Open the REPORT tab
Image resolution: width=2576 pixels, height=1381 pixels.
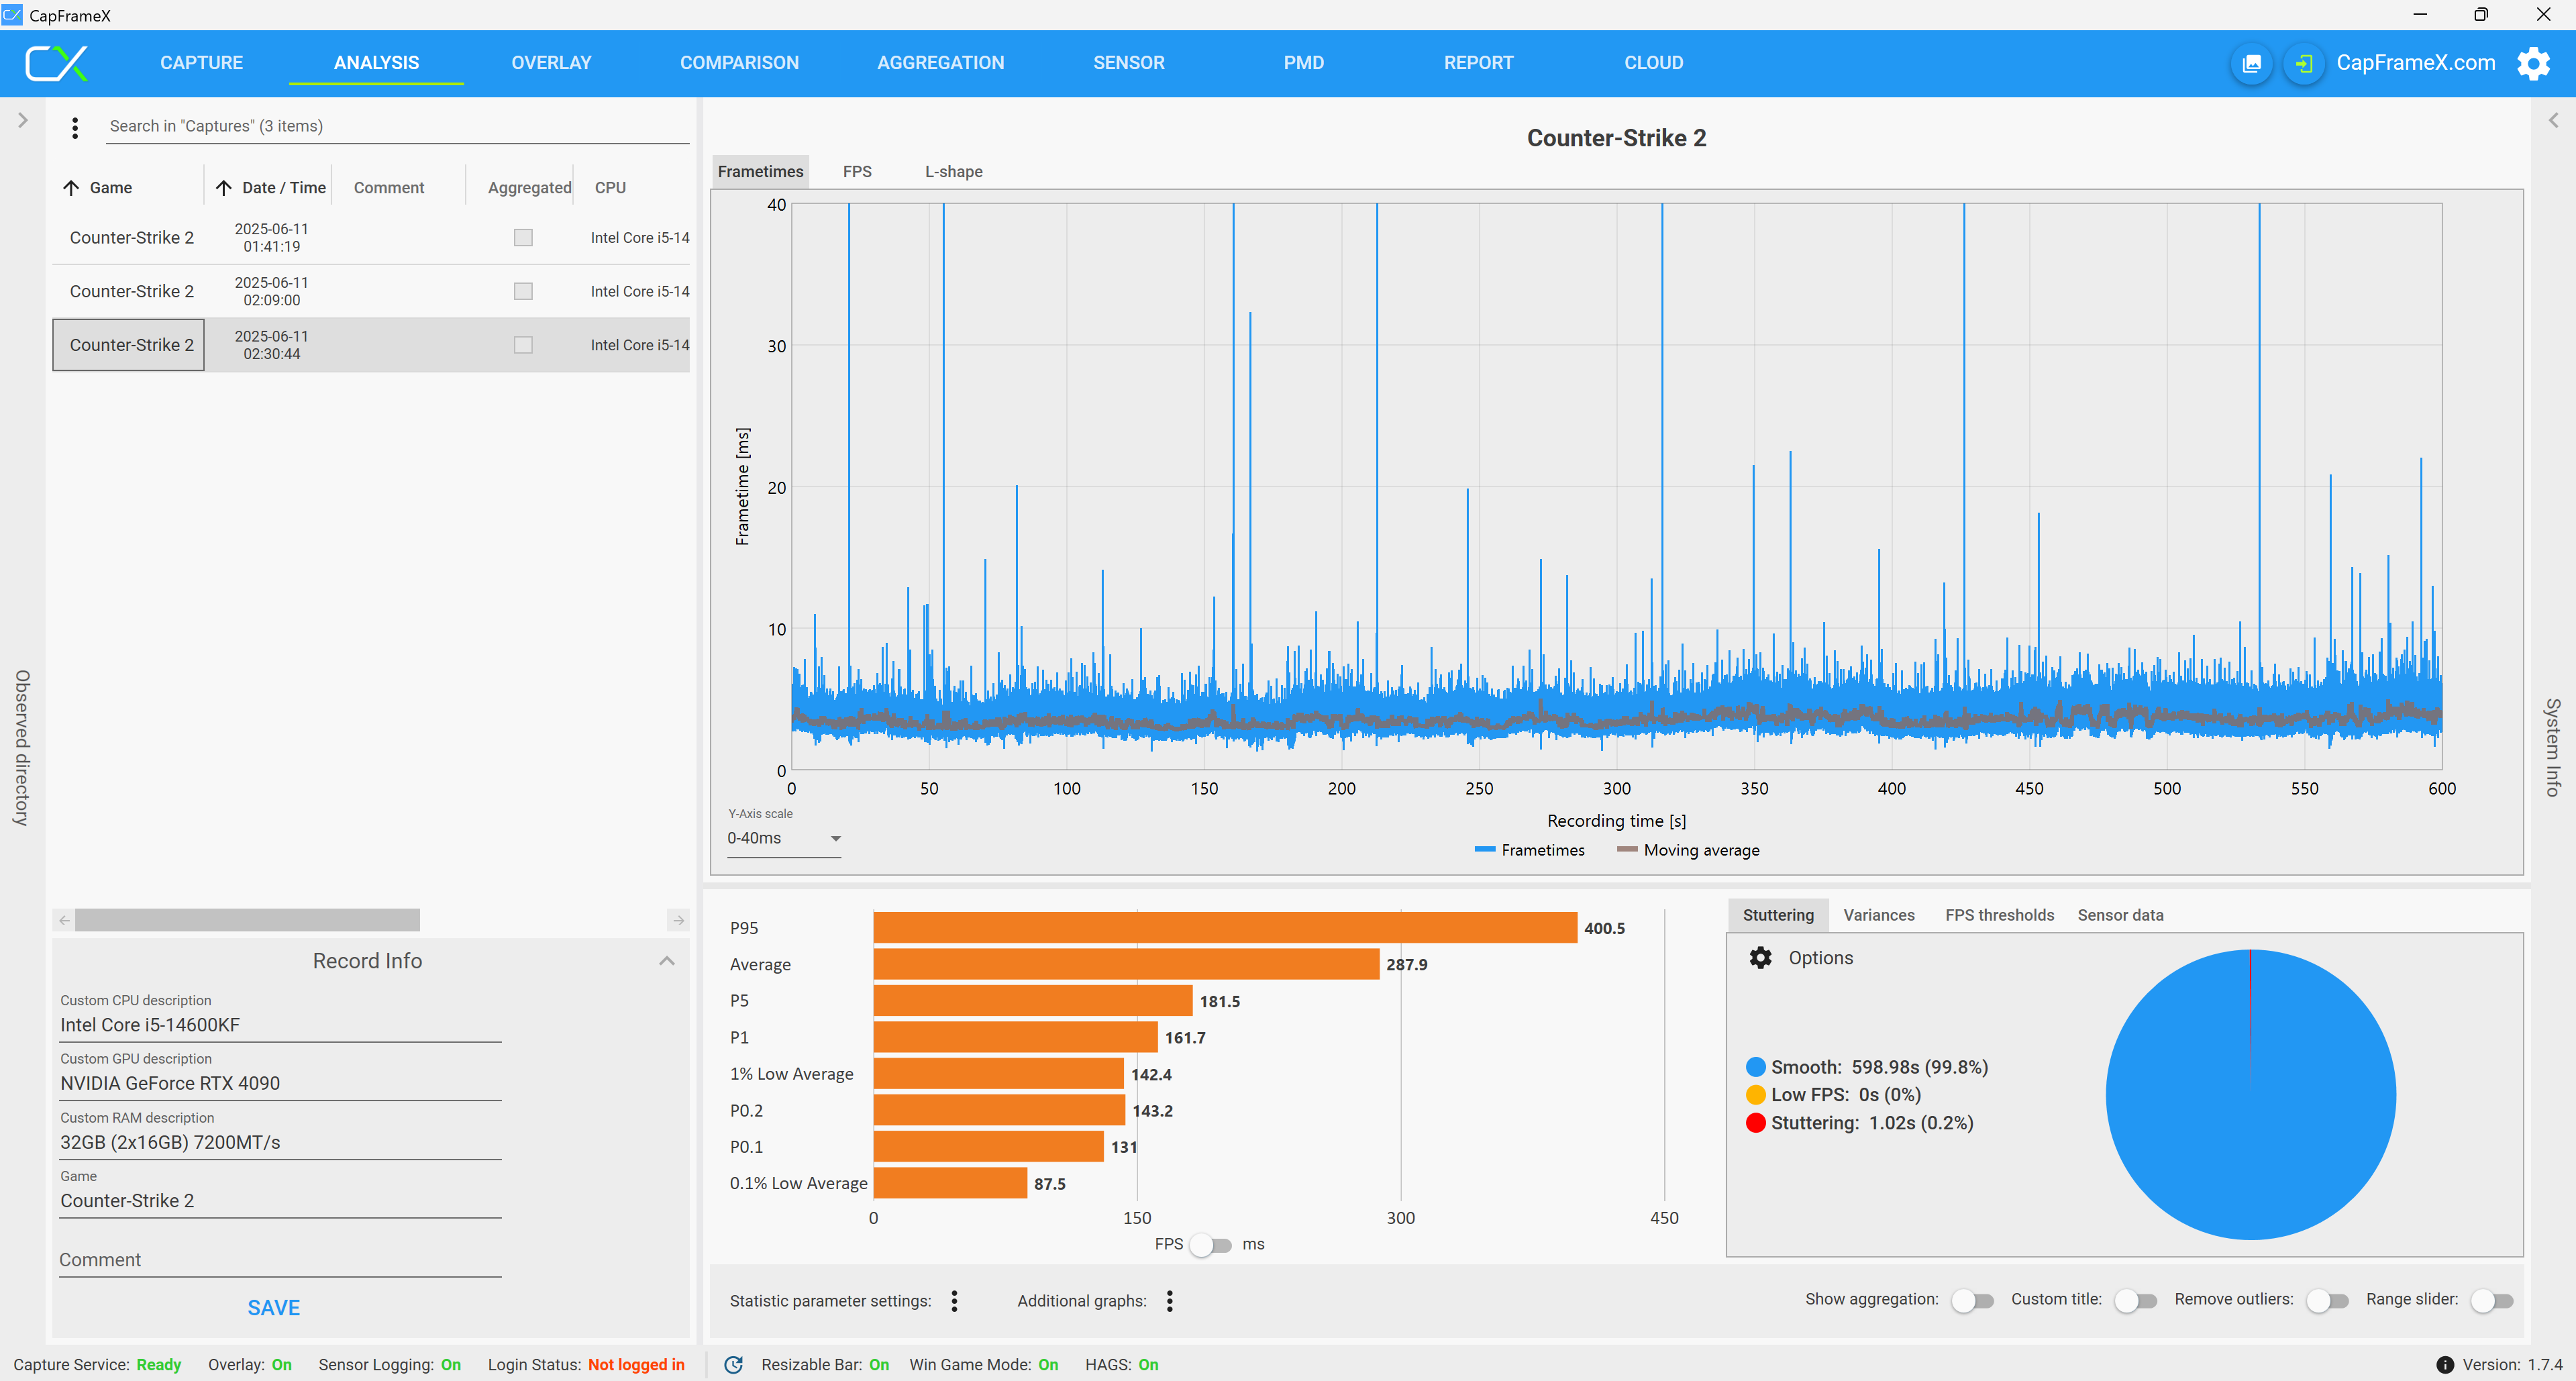1478,63
